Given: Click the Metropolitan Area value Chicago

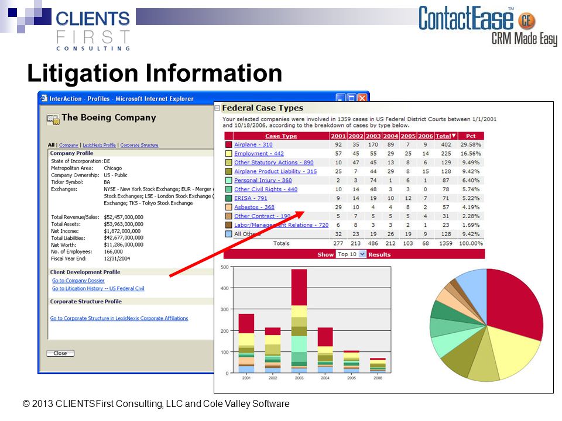Looking at the screenshot, I should point(113,168).
